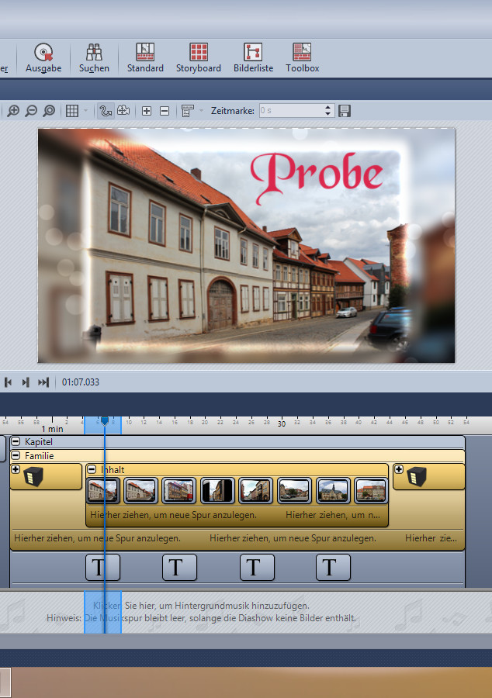
Task: Select the first image thumbnail in Inhalt
Action: [x=102, y=490]
